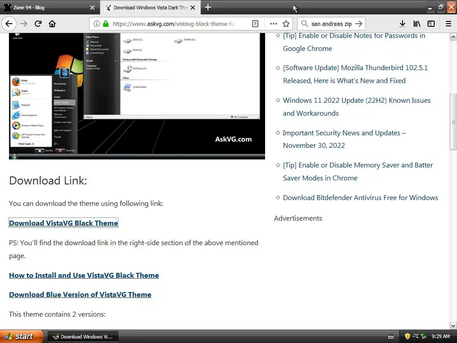Click the green secure padlock icon
Viewport: 457px width, 343px height.
[106, 24]
